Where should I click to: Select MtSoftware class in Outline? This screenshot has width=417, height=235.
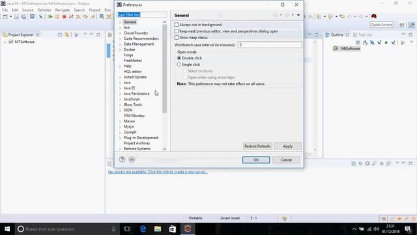click(x=351, y=48)
